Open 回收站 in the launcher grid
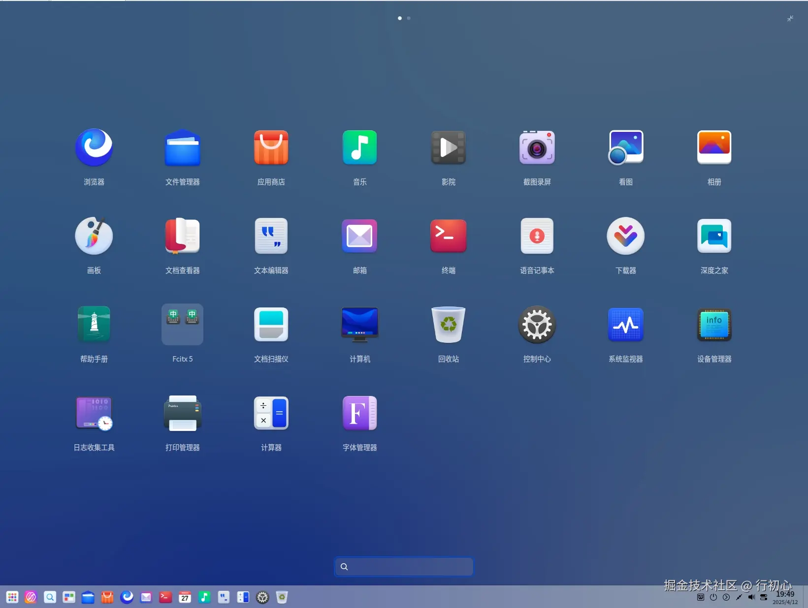 (x=449, y=325)
